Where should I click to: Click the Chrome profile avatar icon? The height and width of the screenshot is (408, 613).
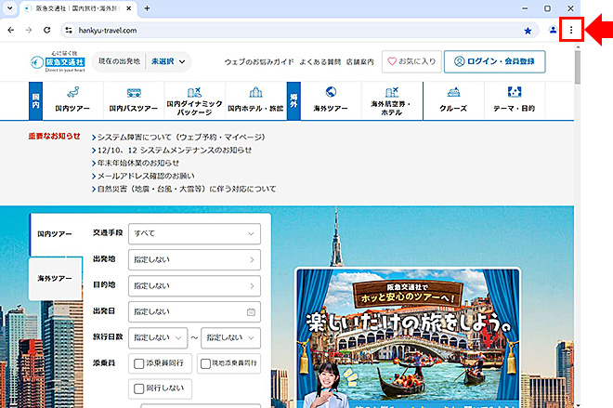tap(553, 30)
